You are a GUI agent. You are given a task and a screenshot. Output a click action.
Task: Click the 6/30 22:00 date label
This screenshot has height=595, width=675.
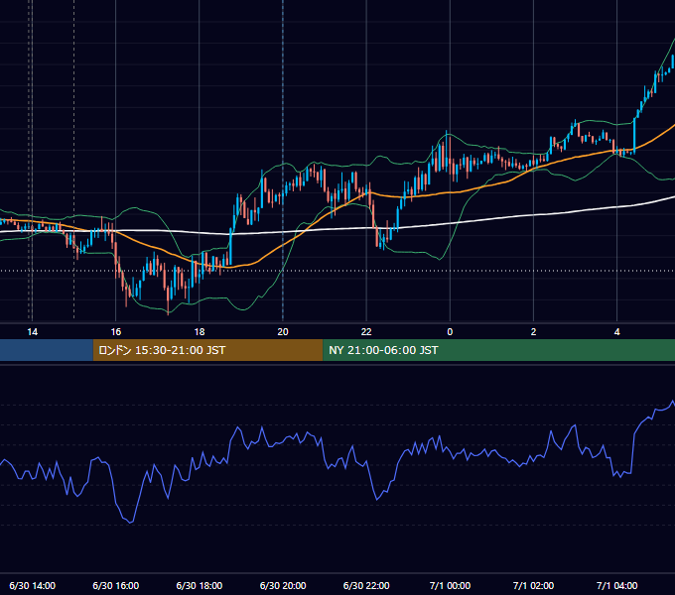(x=366, y=585)
